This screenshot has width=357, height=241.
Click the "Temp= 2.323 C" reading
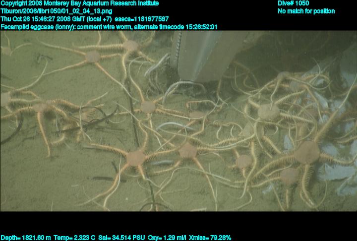[x=74, y=238]
